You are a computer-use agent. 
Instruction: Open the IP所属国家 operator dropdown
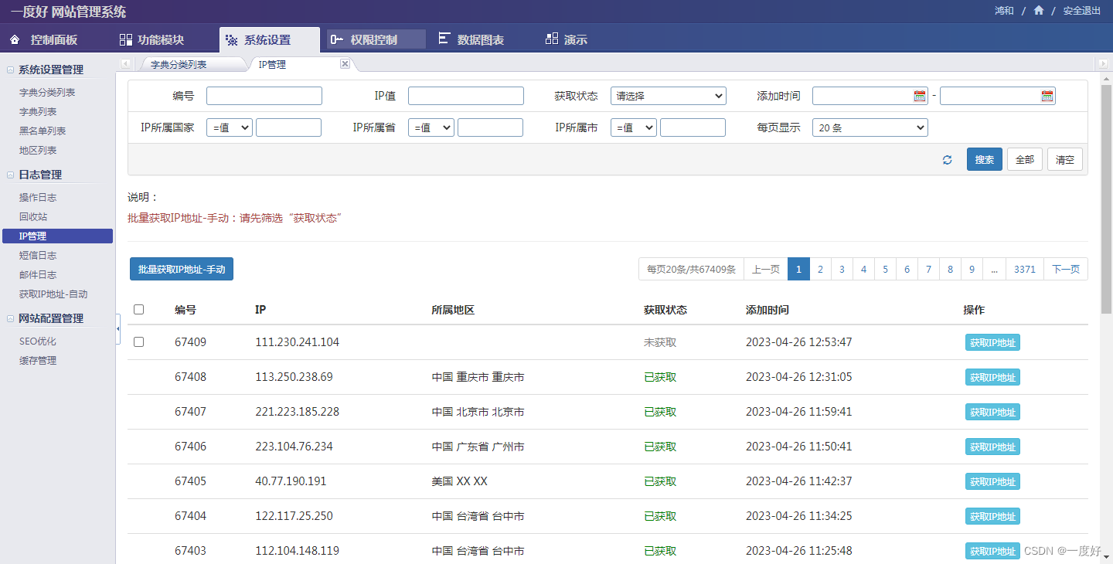230,127
